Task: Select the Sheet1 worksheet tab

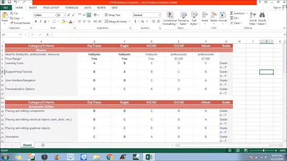Action: [27, 145]
